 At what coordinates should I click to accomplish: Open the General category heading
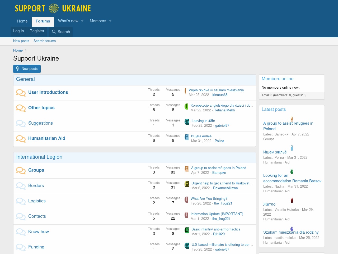click(25, 79)
